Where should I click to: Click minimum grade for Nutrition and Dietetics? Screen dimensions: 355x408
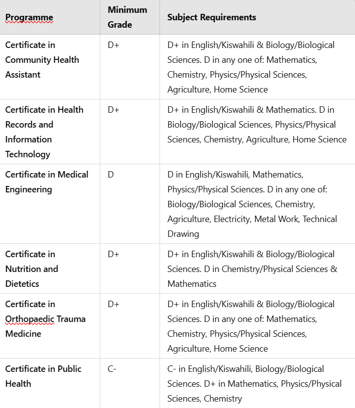click(114, 254)
